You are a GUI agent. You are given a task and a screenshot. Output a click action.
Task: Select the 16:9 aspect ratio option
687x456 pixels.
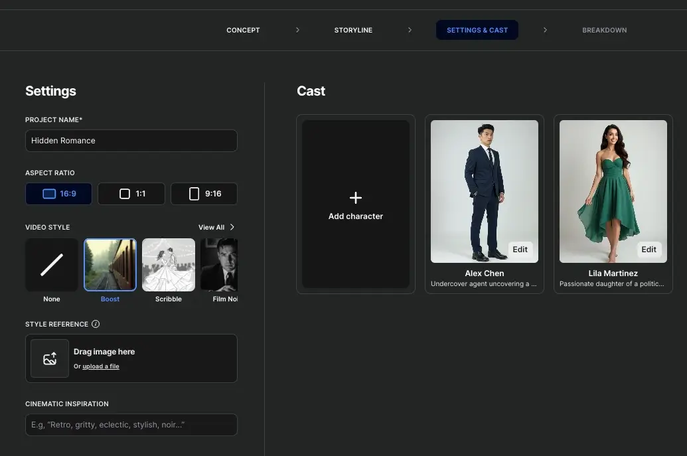[x=58, y=194]
